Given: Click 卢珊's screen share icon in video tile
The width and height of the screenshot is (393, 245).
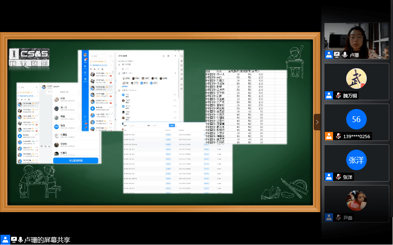Looking at the screenshot, I should pos(337,55).
